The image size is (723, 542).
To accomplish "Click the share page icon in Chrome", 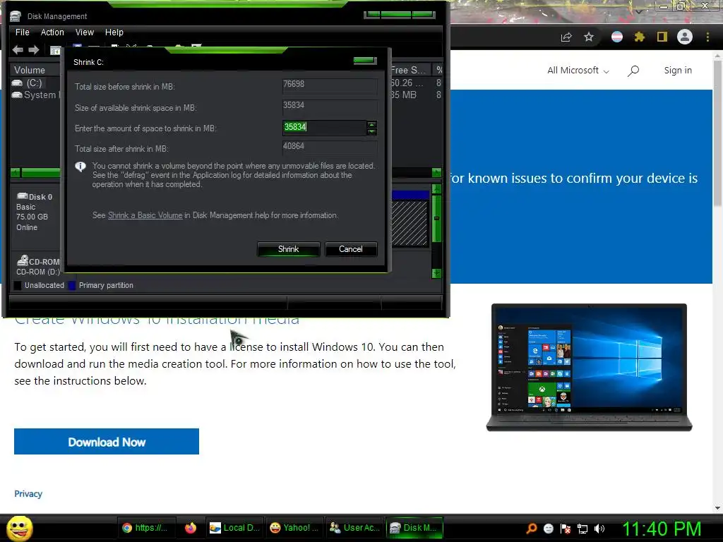I will pos(566,37).
